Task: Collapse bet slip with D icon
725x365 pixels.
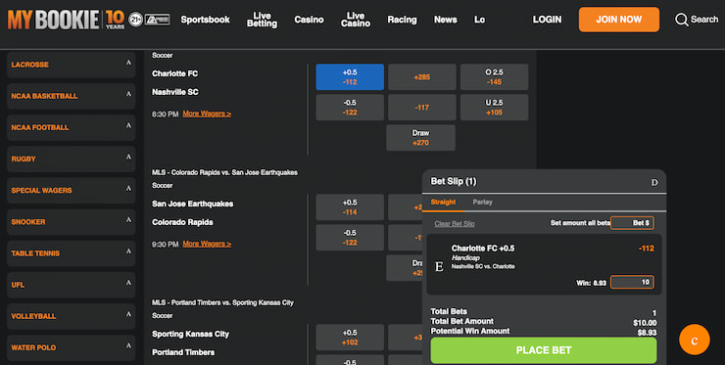Action: coord(654,182)
